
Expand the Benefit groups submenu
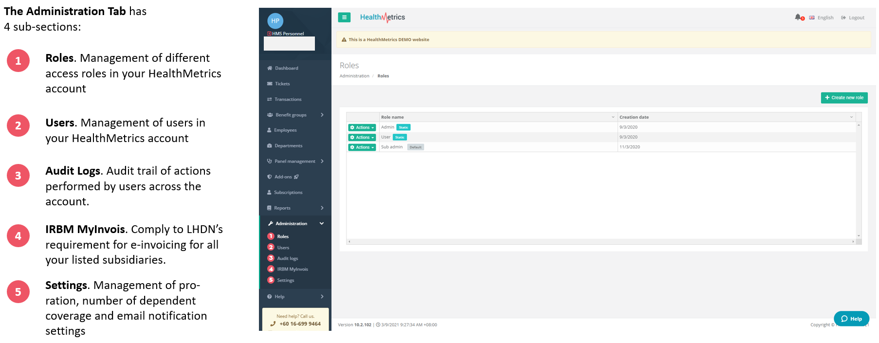(x=322, y=115)
